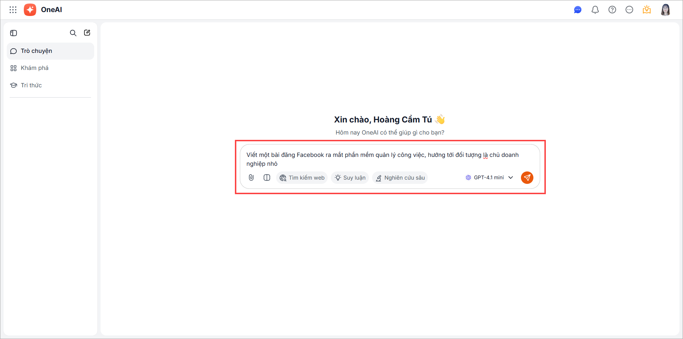Open the blue chat messages icon
Image resolution: width=683 pixels, height=339 pixels.
pyautogui.click(x=578, y=10)
